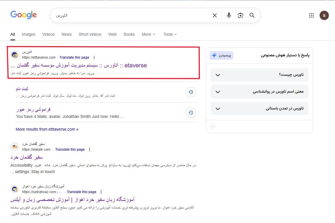The width and height of the screenshot is (335, 223).
Task: Open three-dot menu for safirahvaz.com result
Action: [x=101, y=192]
